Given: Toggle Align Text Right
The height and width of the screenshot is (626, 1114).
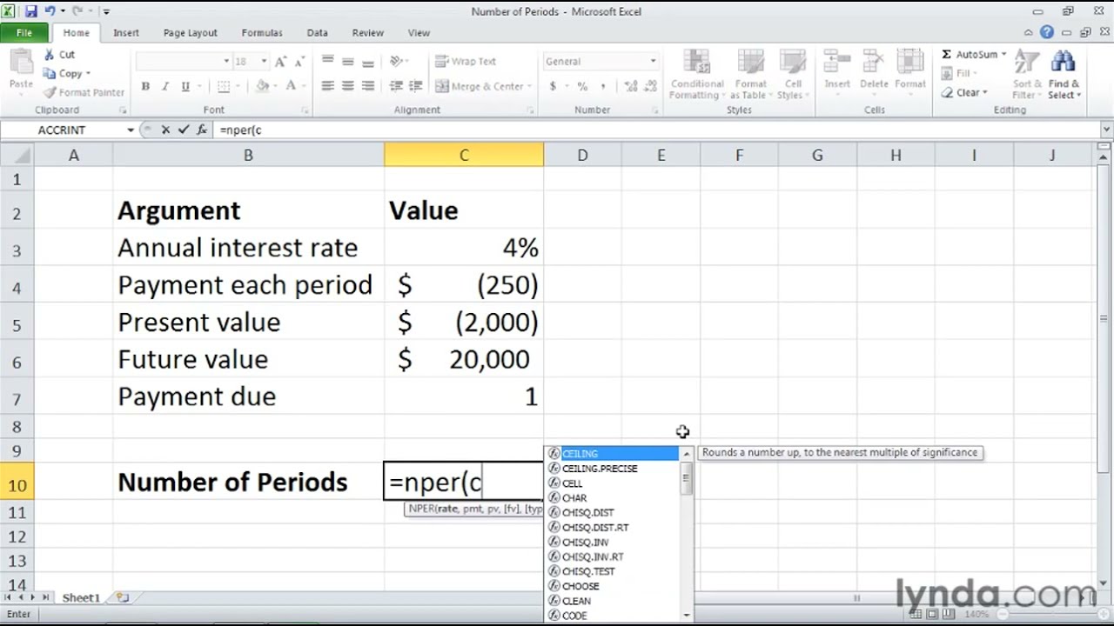Looking at the screenshot, I should pos(367,86).
